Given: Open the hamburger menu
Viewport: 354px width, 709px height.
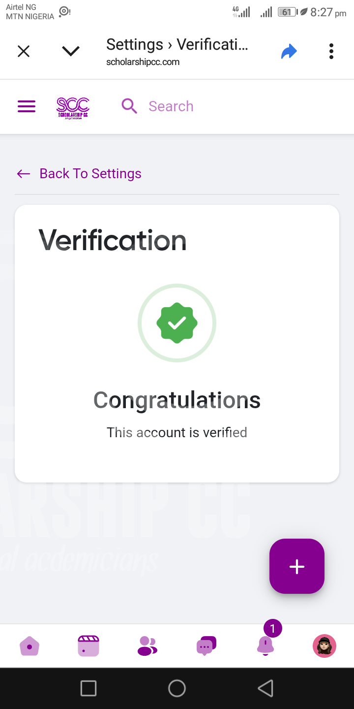Looking at the screenshot, I should pos(27,106).
